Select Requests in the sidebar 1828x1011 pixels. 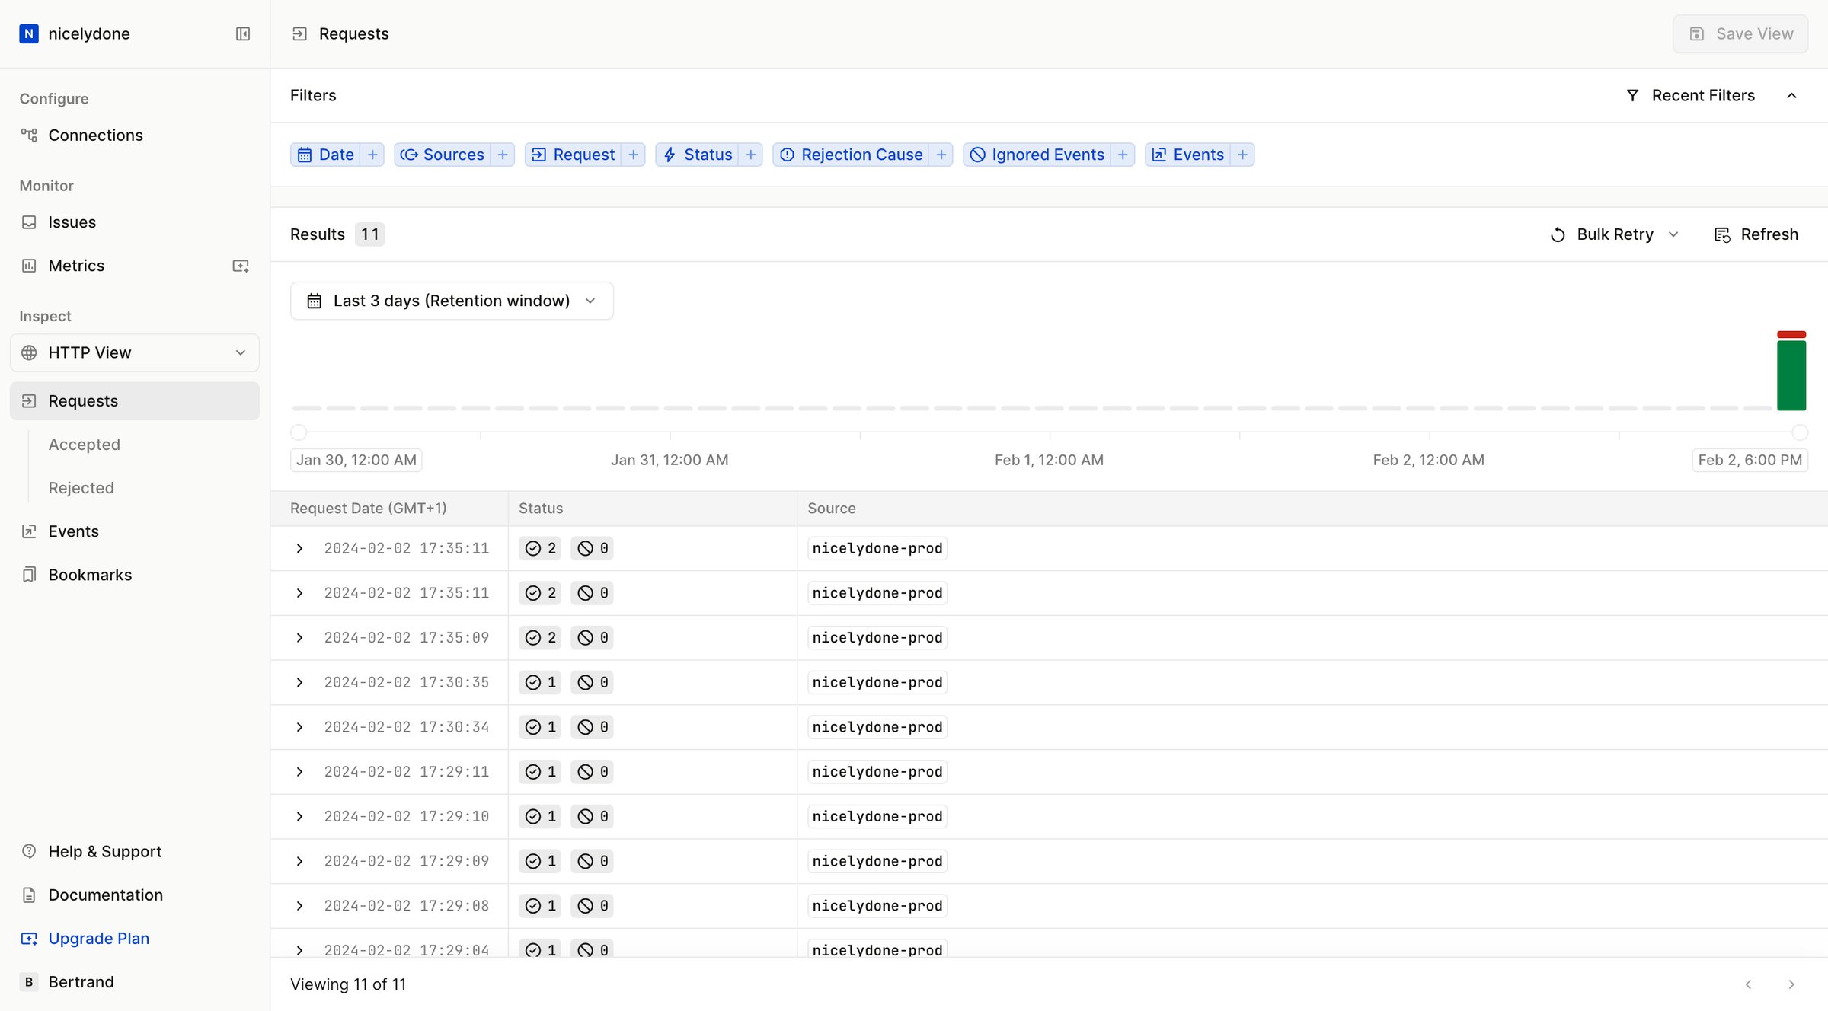135,400
